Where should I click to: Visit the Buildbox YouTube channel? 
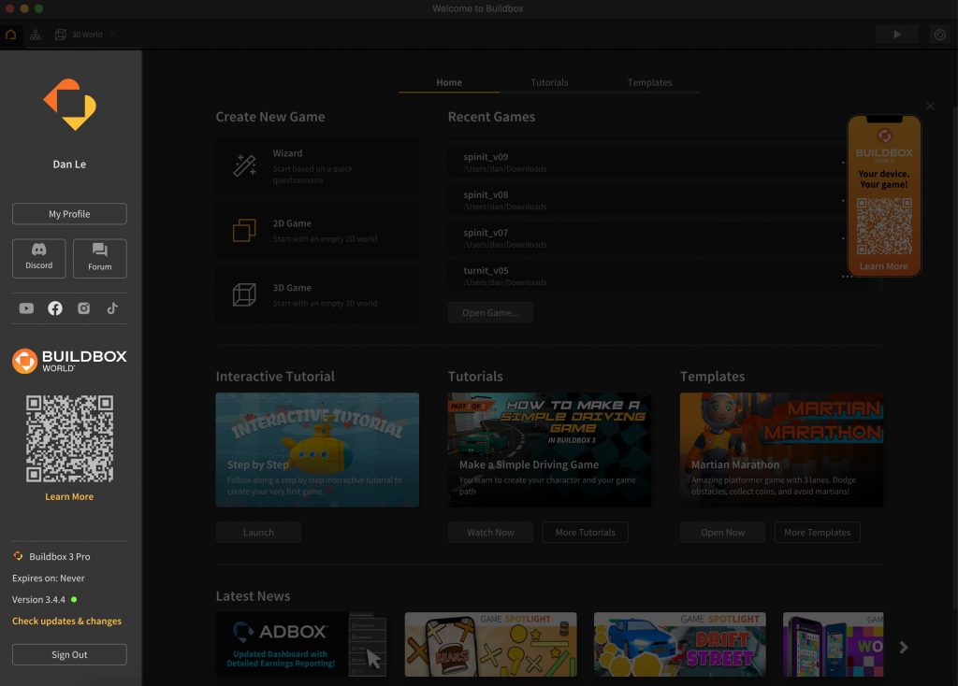pos(26,308)
